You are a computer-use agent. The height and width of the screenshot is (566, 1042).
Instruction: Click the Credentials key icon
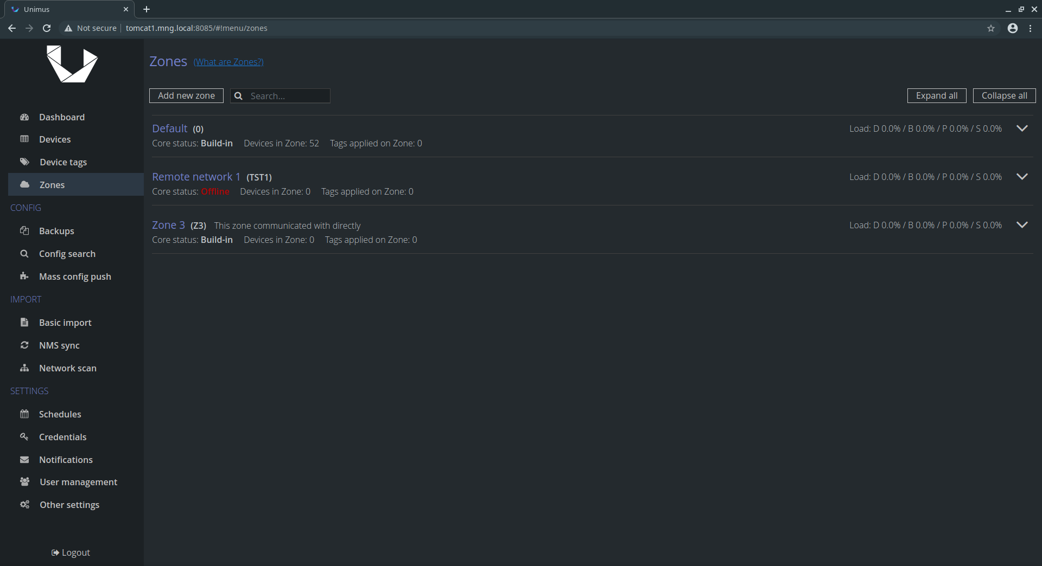pyautogui.click(x=24, y=436)
